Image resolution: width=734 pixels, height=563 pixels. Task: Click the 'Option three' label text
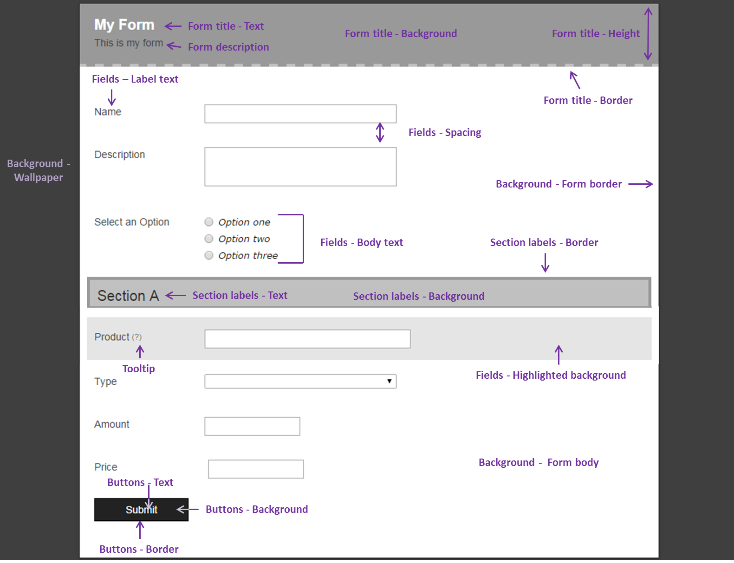248,256
